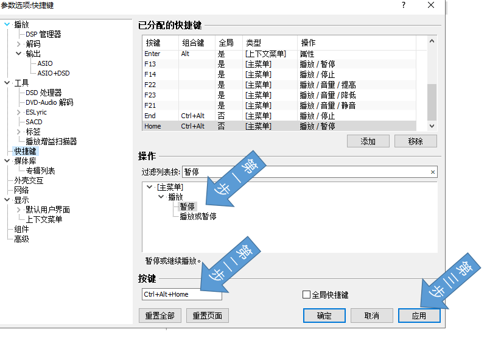This screenshot has height=346, width=487.
Task: Collapse the 输出 tree node
Action: [x=19, y=54]
